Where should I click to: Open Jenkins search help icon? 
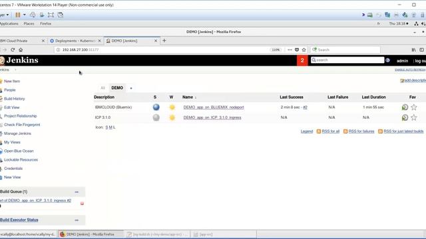[x=387, y=60]
